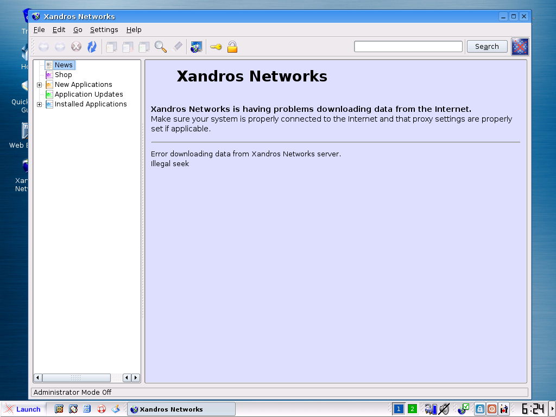Viewport: 556px width, 417px height.
Task: Expand the Installed Applications tree node
Action: 39,104
